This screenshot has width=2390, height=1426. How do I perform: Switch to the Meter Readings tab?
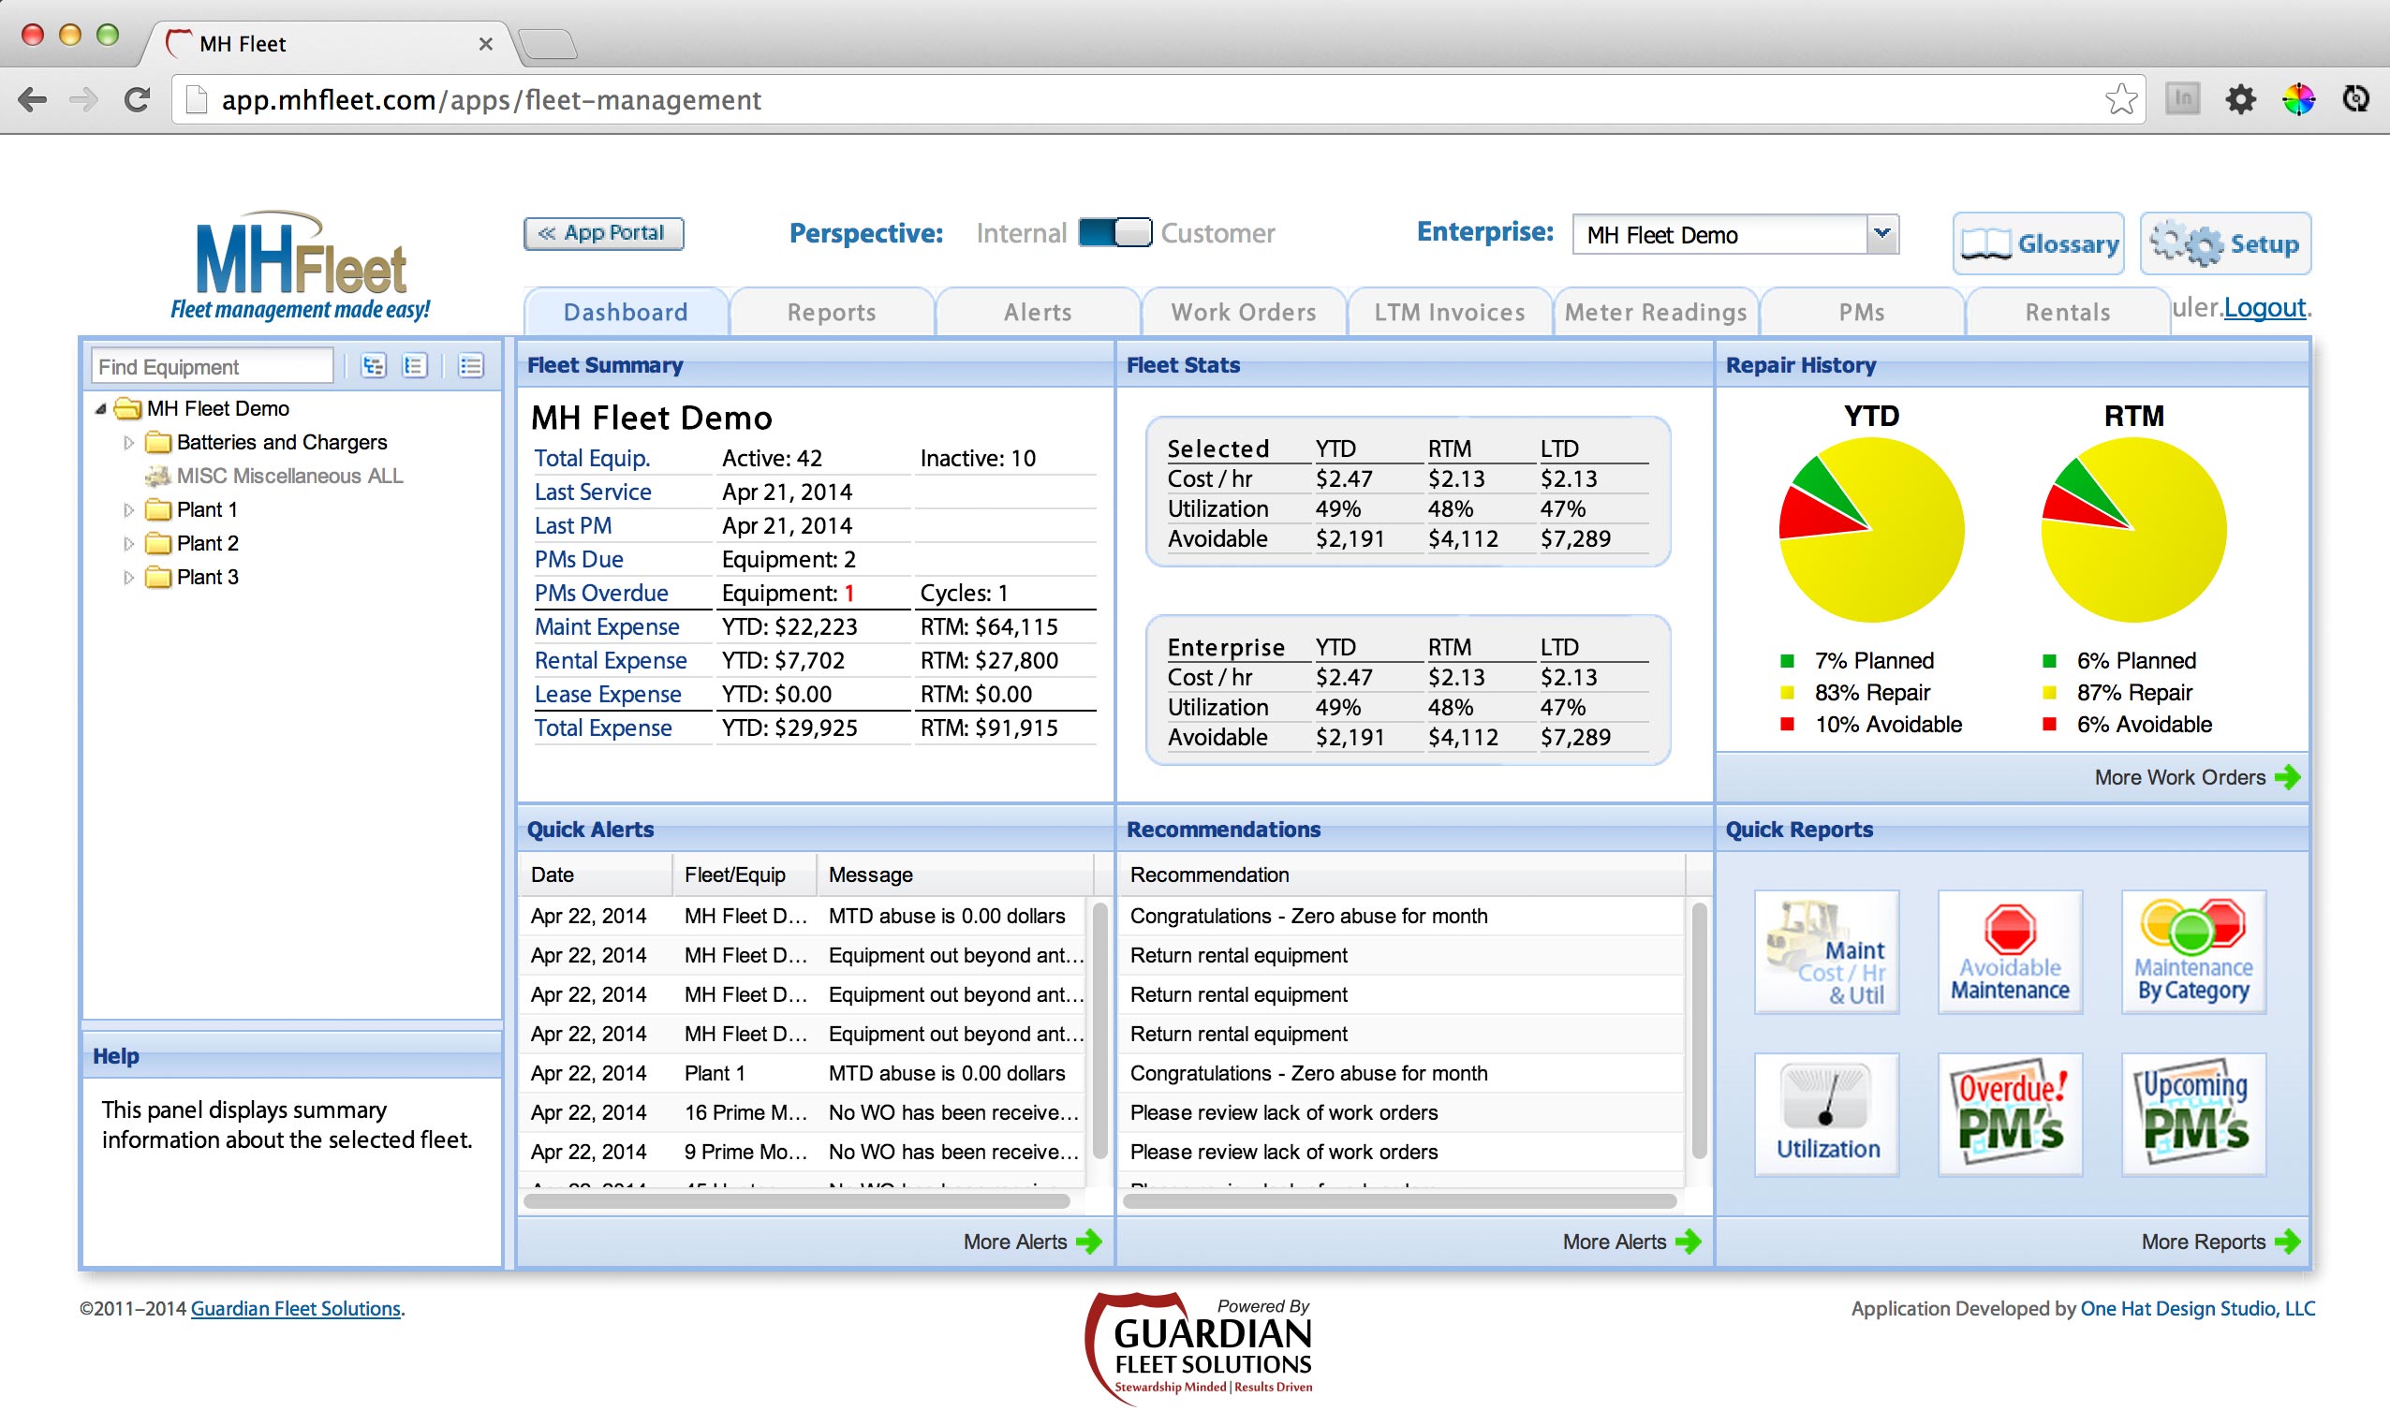1655,313
